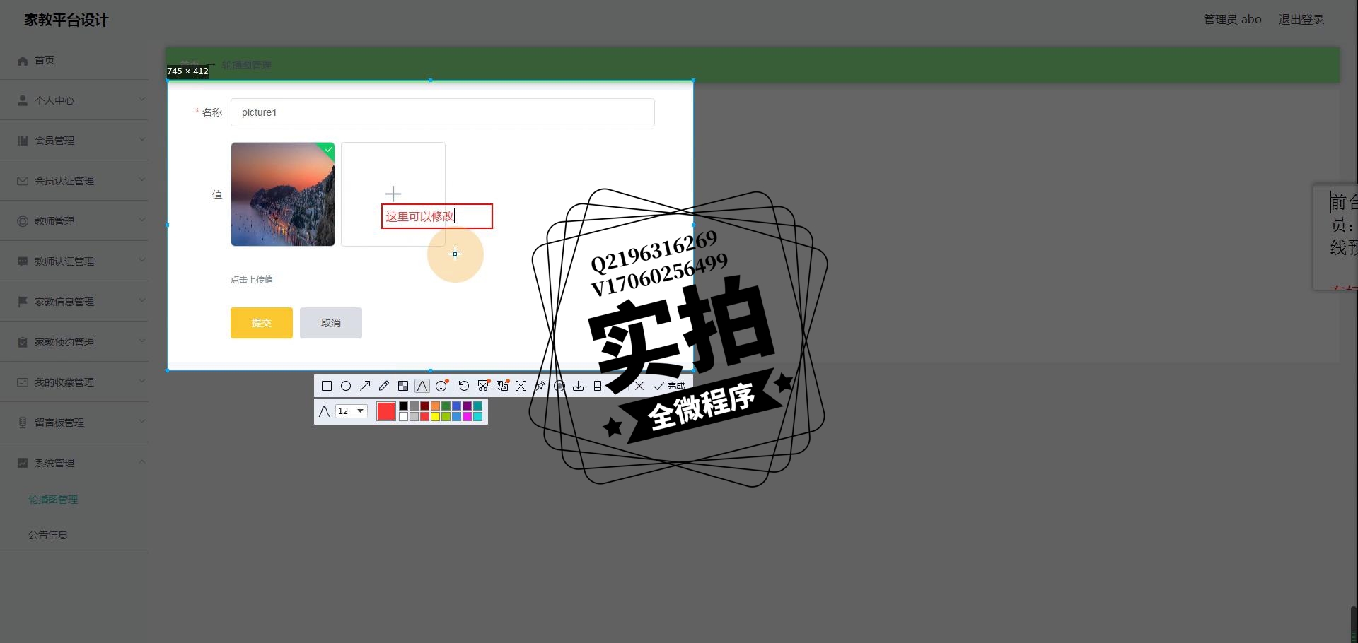Screen dimensions: 1358x643
Task: Run text recognition on the screenshot
Action: point(521,386)
